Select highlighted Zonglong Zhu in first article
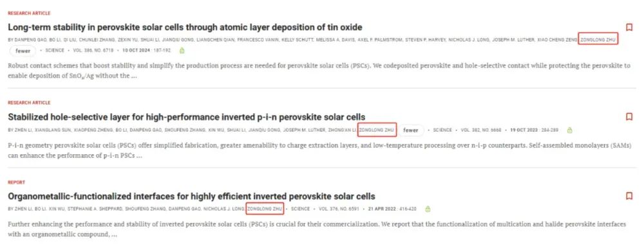This screenshot has height=244, width=644. point(598,40)
